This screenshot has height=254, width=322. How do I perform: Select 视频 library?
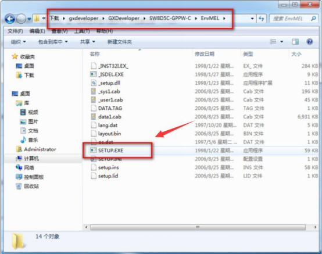[x=33, y=112]
